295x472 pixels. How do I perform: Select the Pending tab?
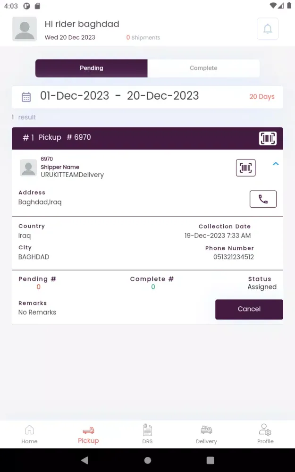coord(92,68)
